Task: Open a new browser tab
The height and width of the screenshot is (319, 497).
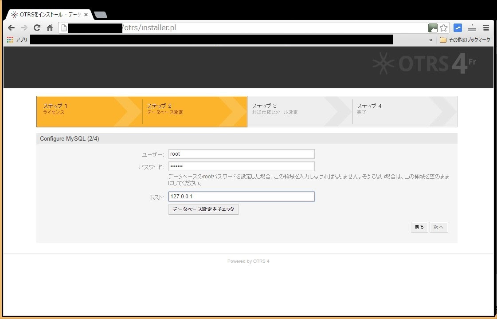Action: point(100,14)
